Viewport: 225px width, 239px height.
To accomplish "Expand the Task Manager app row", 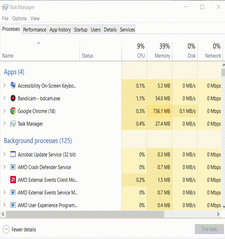I will [4, 123].
